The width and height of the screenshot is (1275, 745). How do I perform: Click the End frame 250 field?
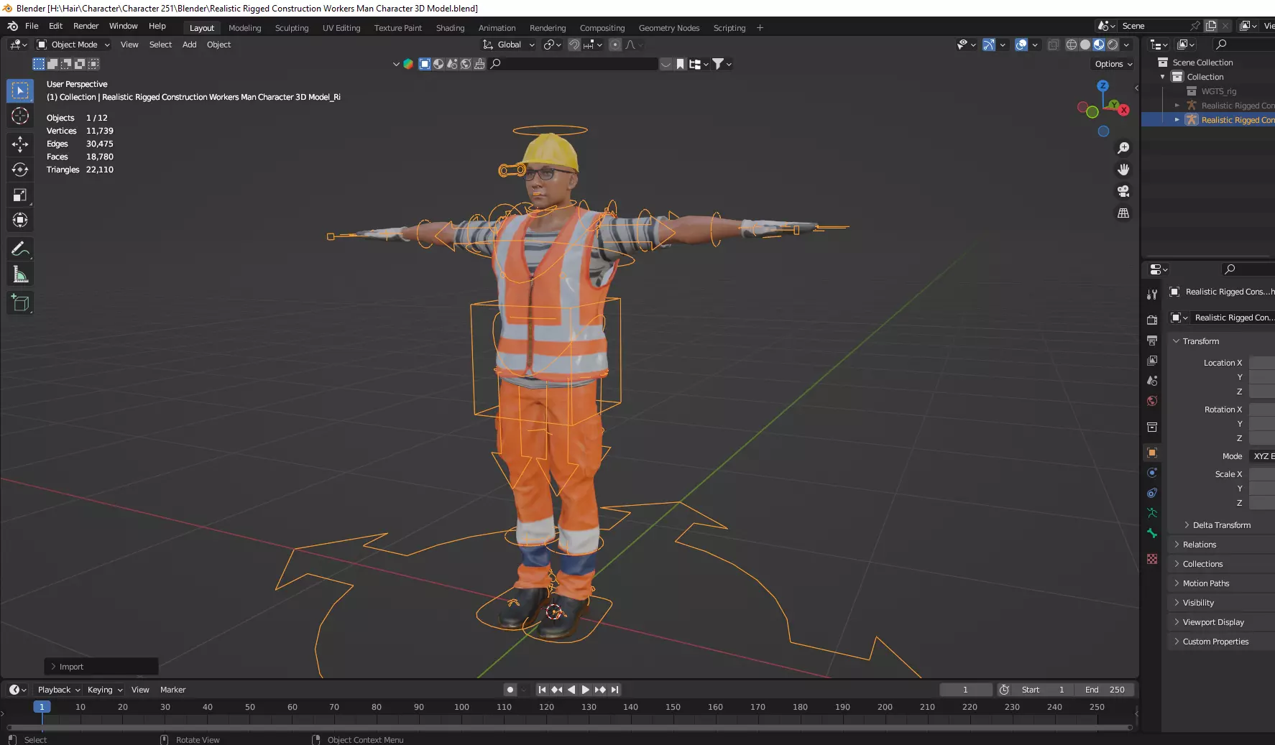point(1105,690)
